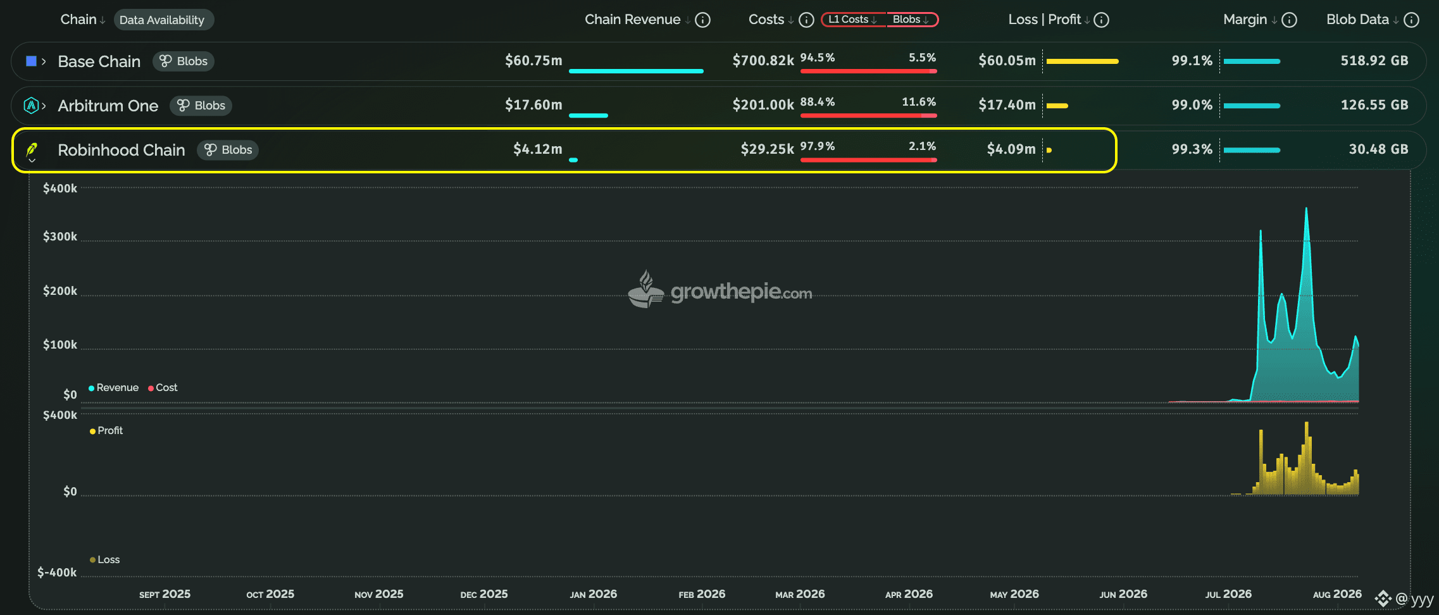Click the sort arrow next to Chain
1439x615 pixels.
pos(103,20)
